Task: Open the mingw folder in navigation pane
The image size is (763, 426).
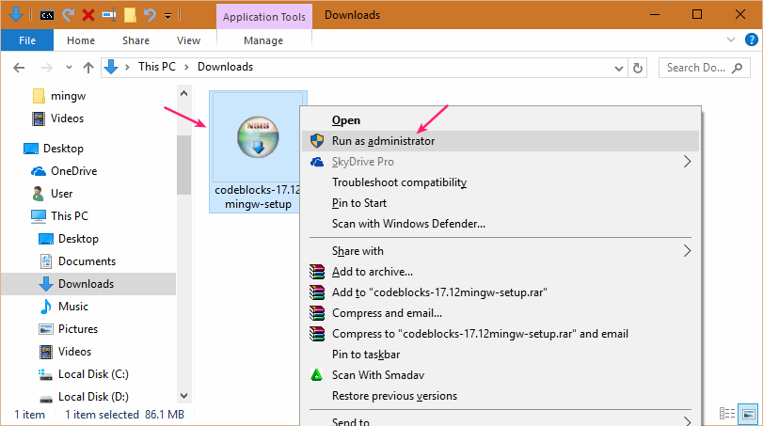Action: point(68,96)
